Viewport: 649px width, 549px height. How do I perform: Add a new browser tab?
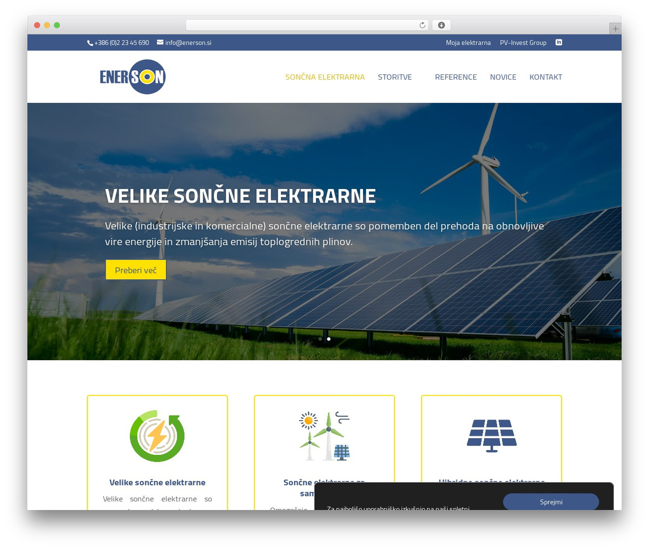click(x=615, y=29)
